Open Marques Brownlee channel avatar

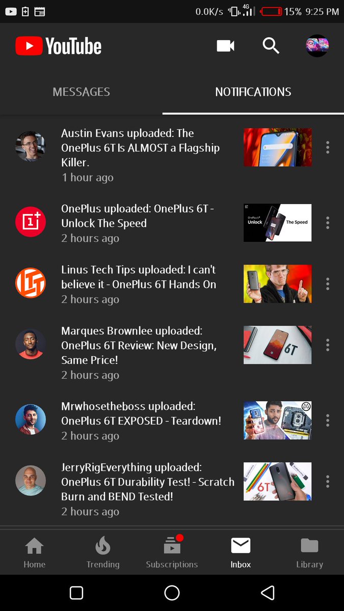tap(31, 344)
